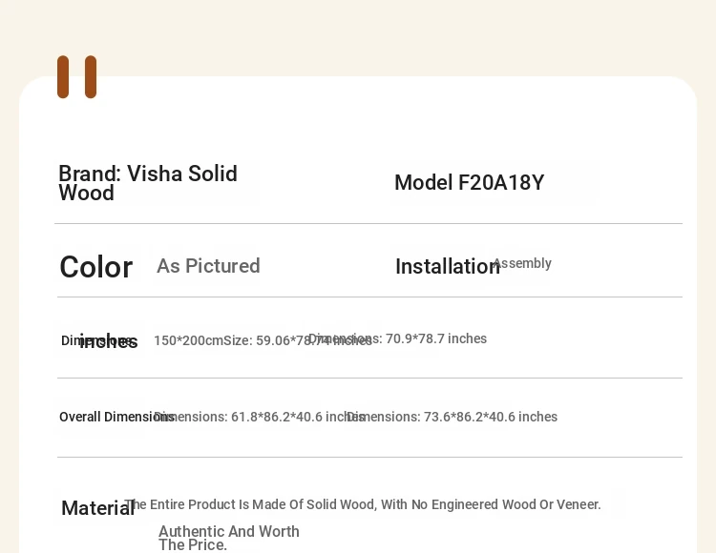Viewport: 716px width, 553px height.
Task: Select Dimensions: 61.8*86.2*40.6 inches value
Action: pyautogui.click(x=260, y=417)
